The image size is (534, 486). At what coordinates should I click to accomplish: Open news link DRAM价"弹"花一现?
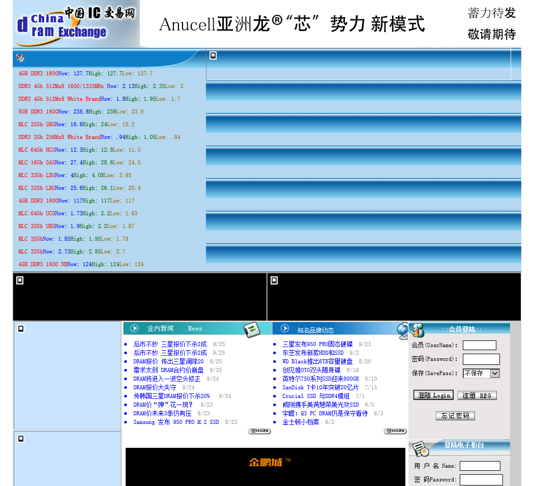(x=163, y=405)
